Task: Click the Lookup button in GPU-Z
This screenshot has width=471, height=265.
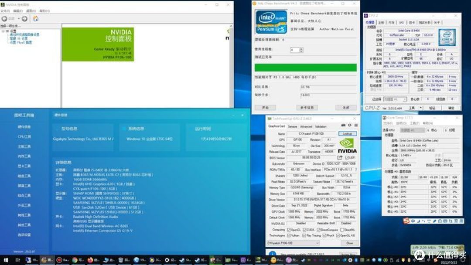Action: point(348,133)
